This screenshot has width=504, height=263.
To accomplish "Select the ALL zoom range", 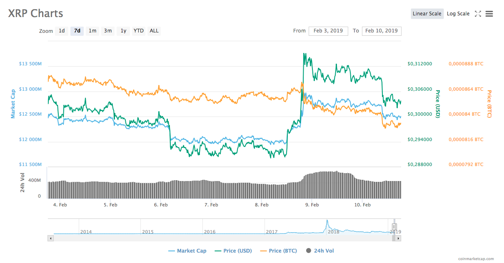I will tap(154, 31).
